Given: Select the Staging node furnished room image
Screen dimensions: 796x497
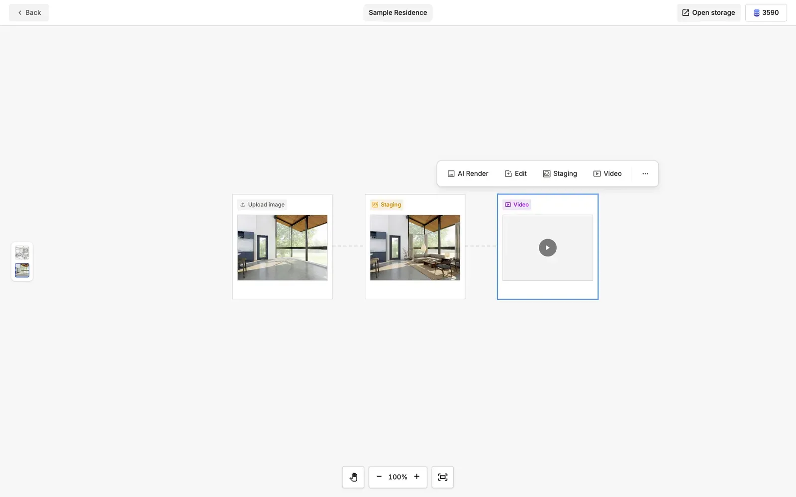Looking at the screenshot, I should 415,248.
